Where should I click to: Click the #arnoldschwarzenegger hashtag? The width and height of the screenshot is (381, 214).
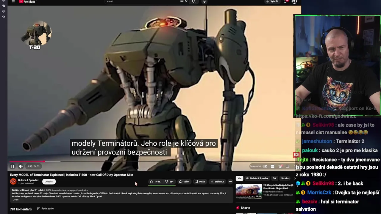coord(64,190)
